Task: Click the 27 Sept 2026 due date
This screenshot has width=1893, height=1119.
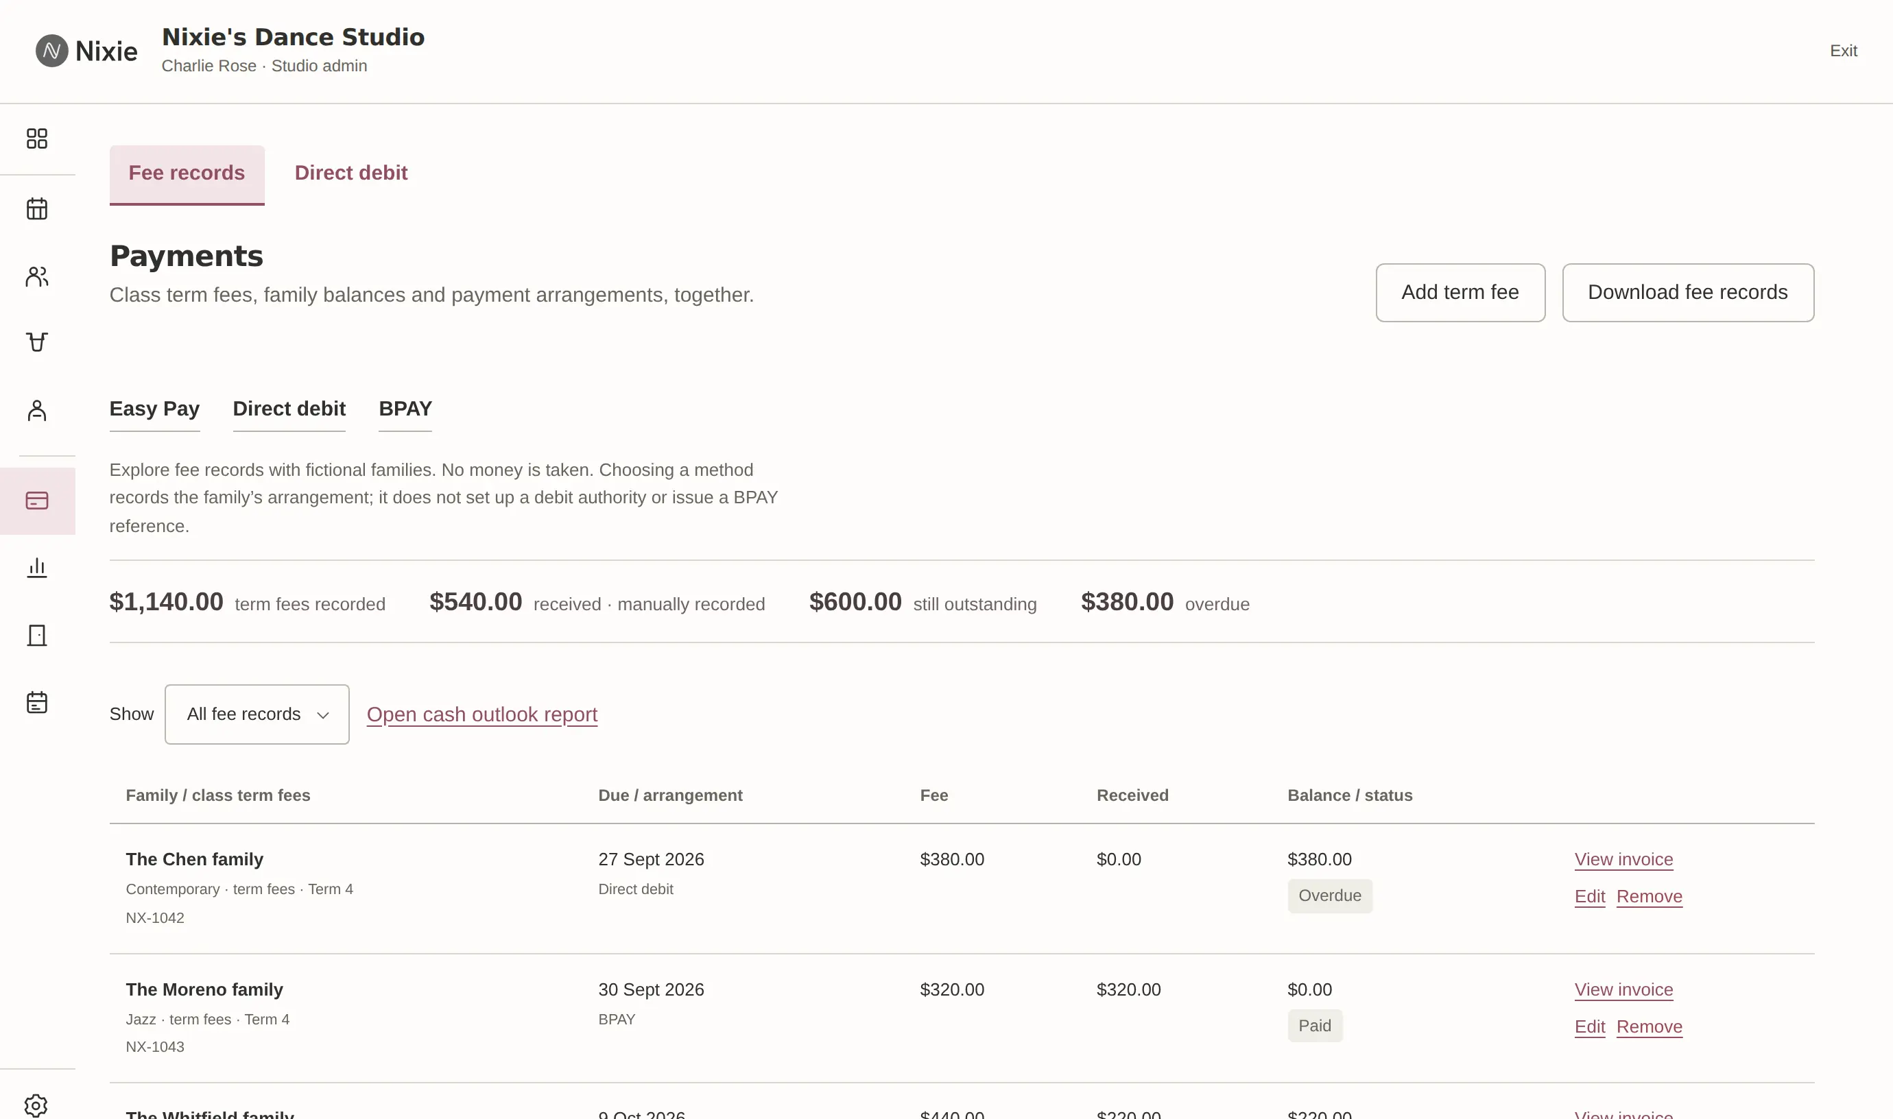Action: 651,860
